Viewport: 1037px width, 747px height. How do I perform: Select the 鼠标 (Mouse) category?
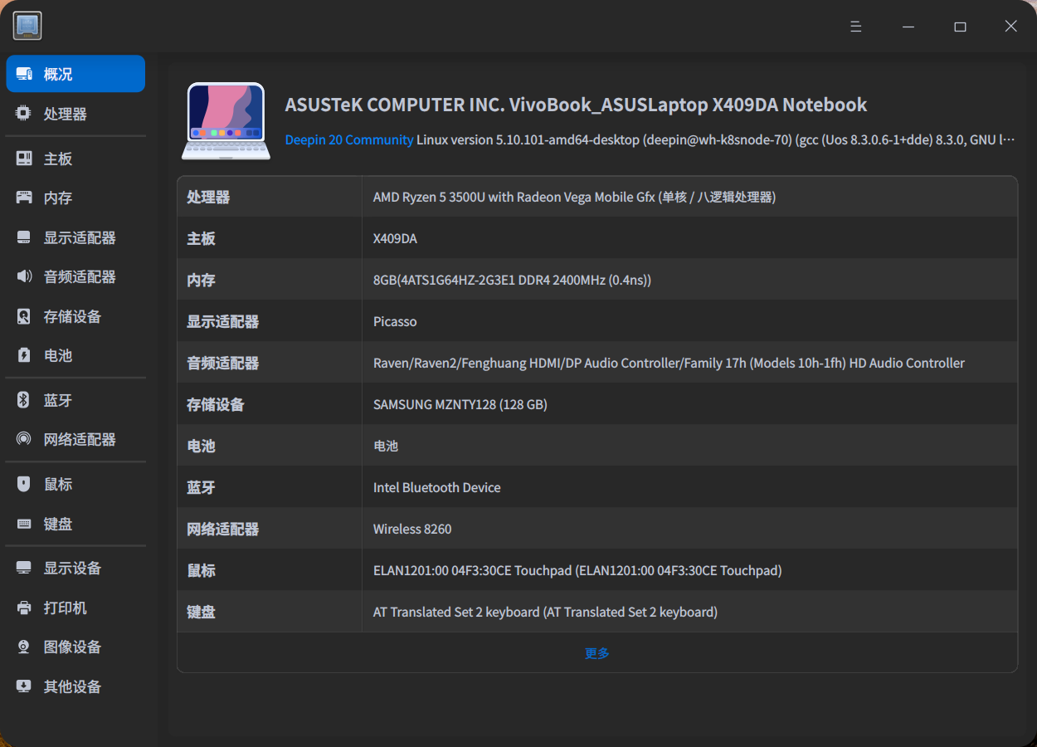point(58,483)
